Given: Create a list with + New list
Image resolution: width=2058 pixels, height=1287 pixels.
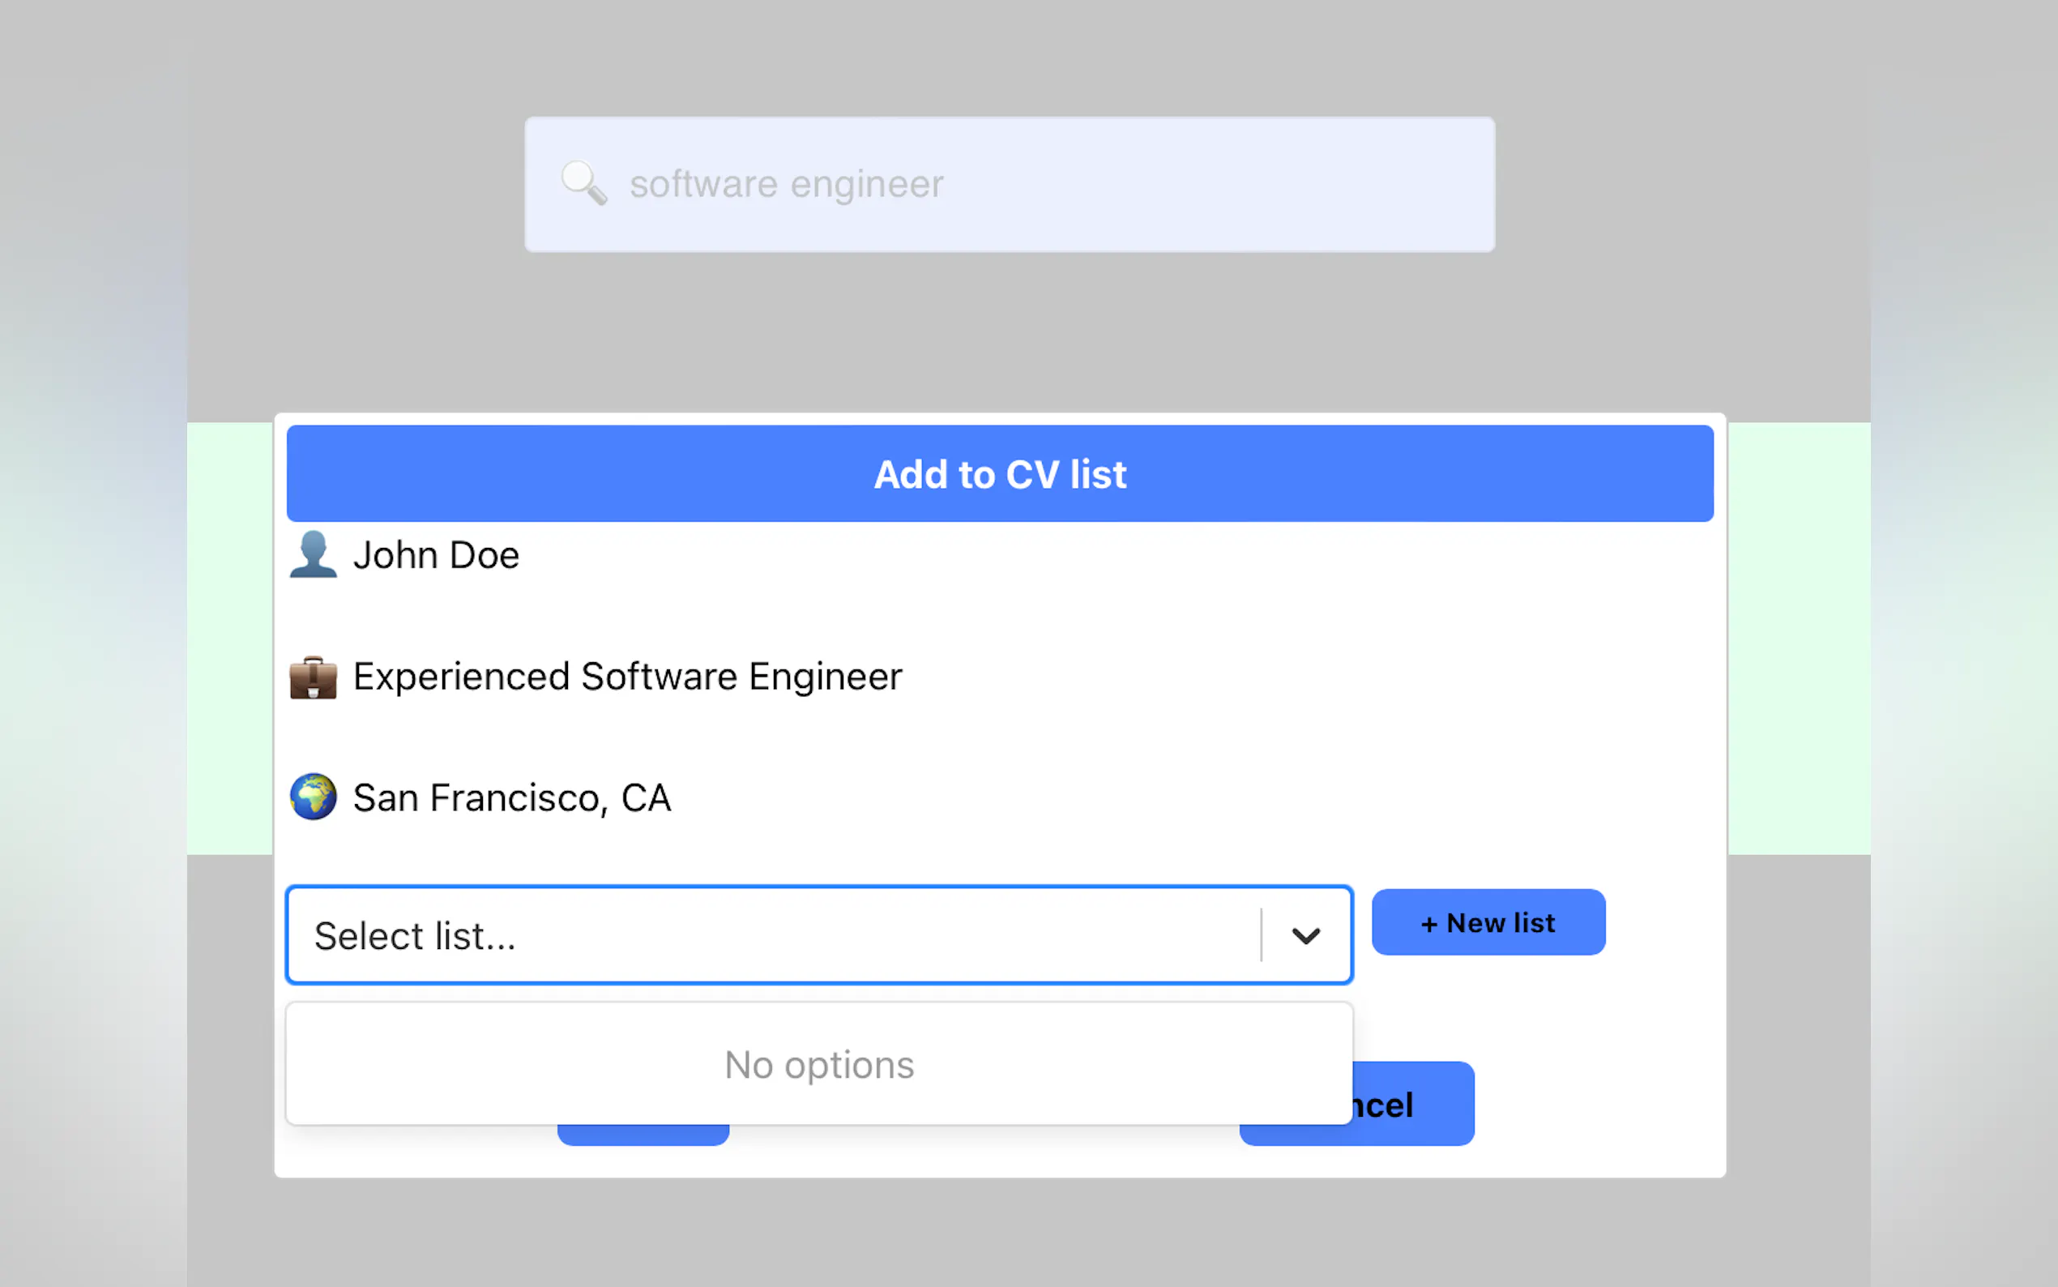Looking at the screenshot, I should 1488,922.
